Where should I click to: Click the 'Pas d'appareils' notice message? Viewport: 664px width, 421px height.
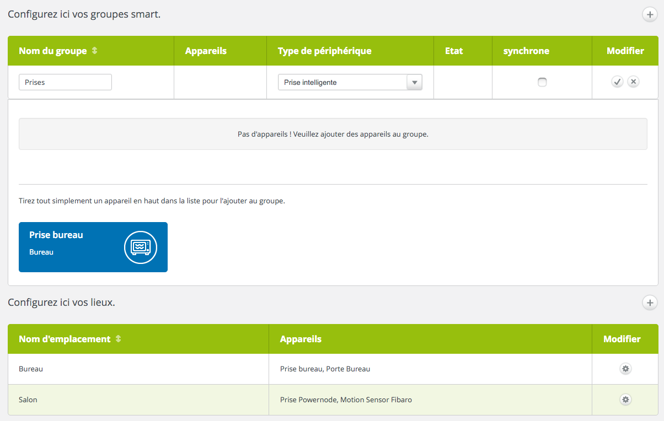pos(333,134)
